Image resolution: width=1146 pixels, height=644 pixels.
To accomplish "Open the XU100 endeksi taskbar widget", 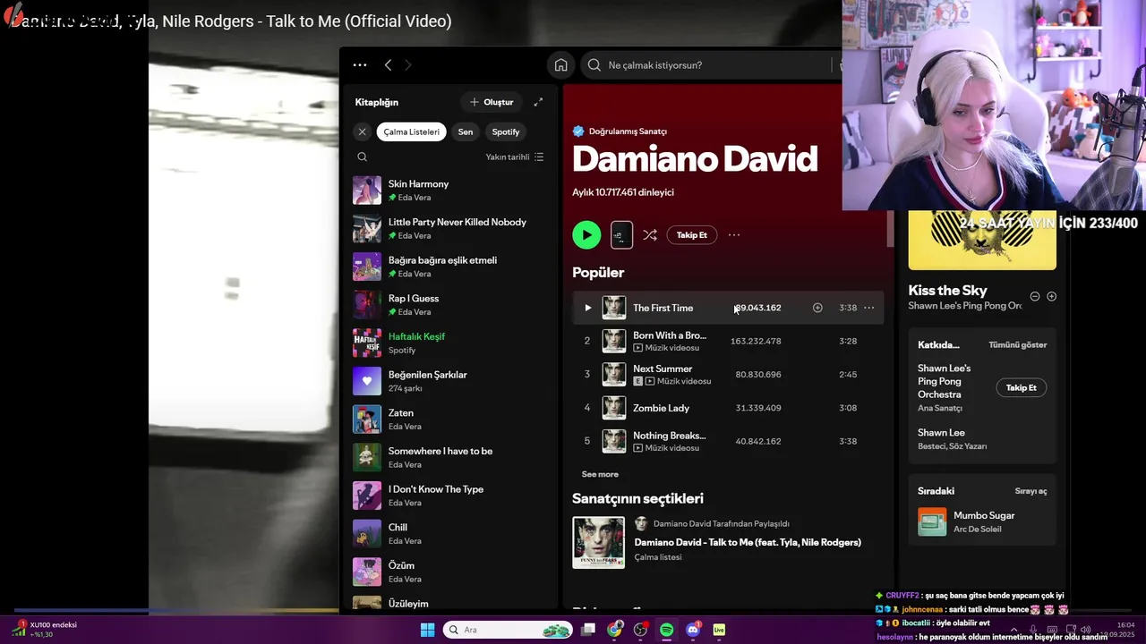I will click(45, 629).
